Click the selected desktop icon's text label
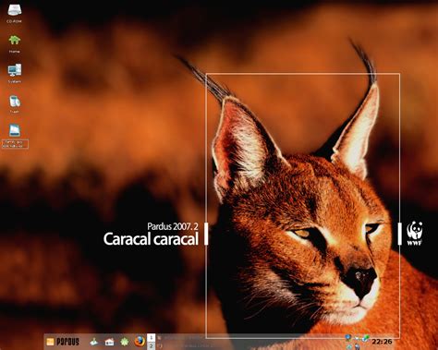Viewport: 438px width, 350px height. click(15, 144)
